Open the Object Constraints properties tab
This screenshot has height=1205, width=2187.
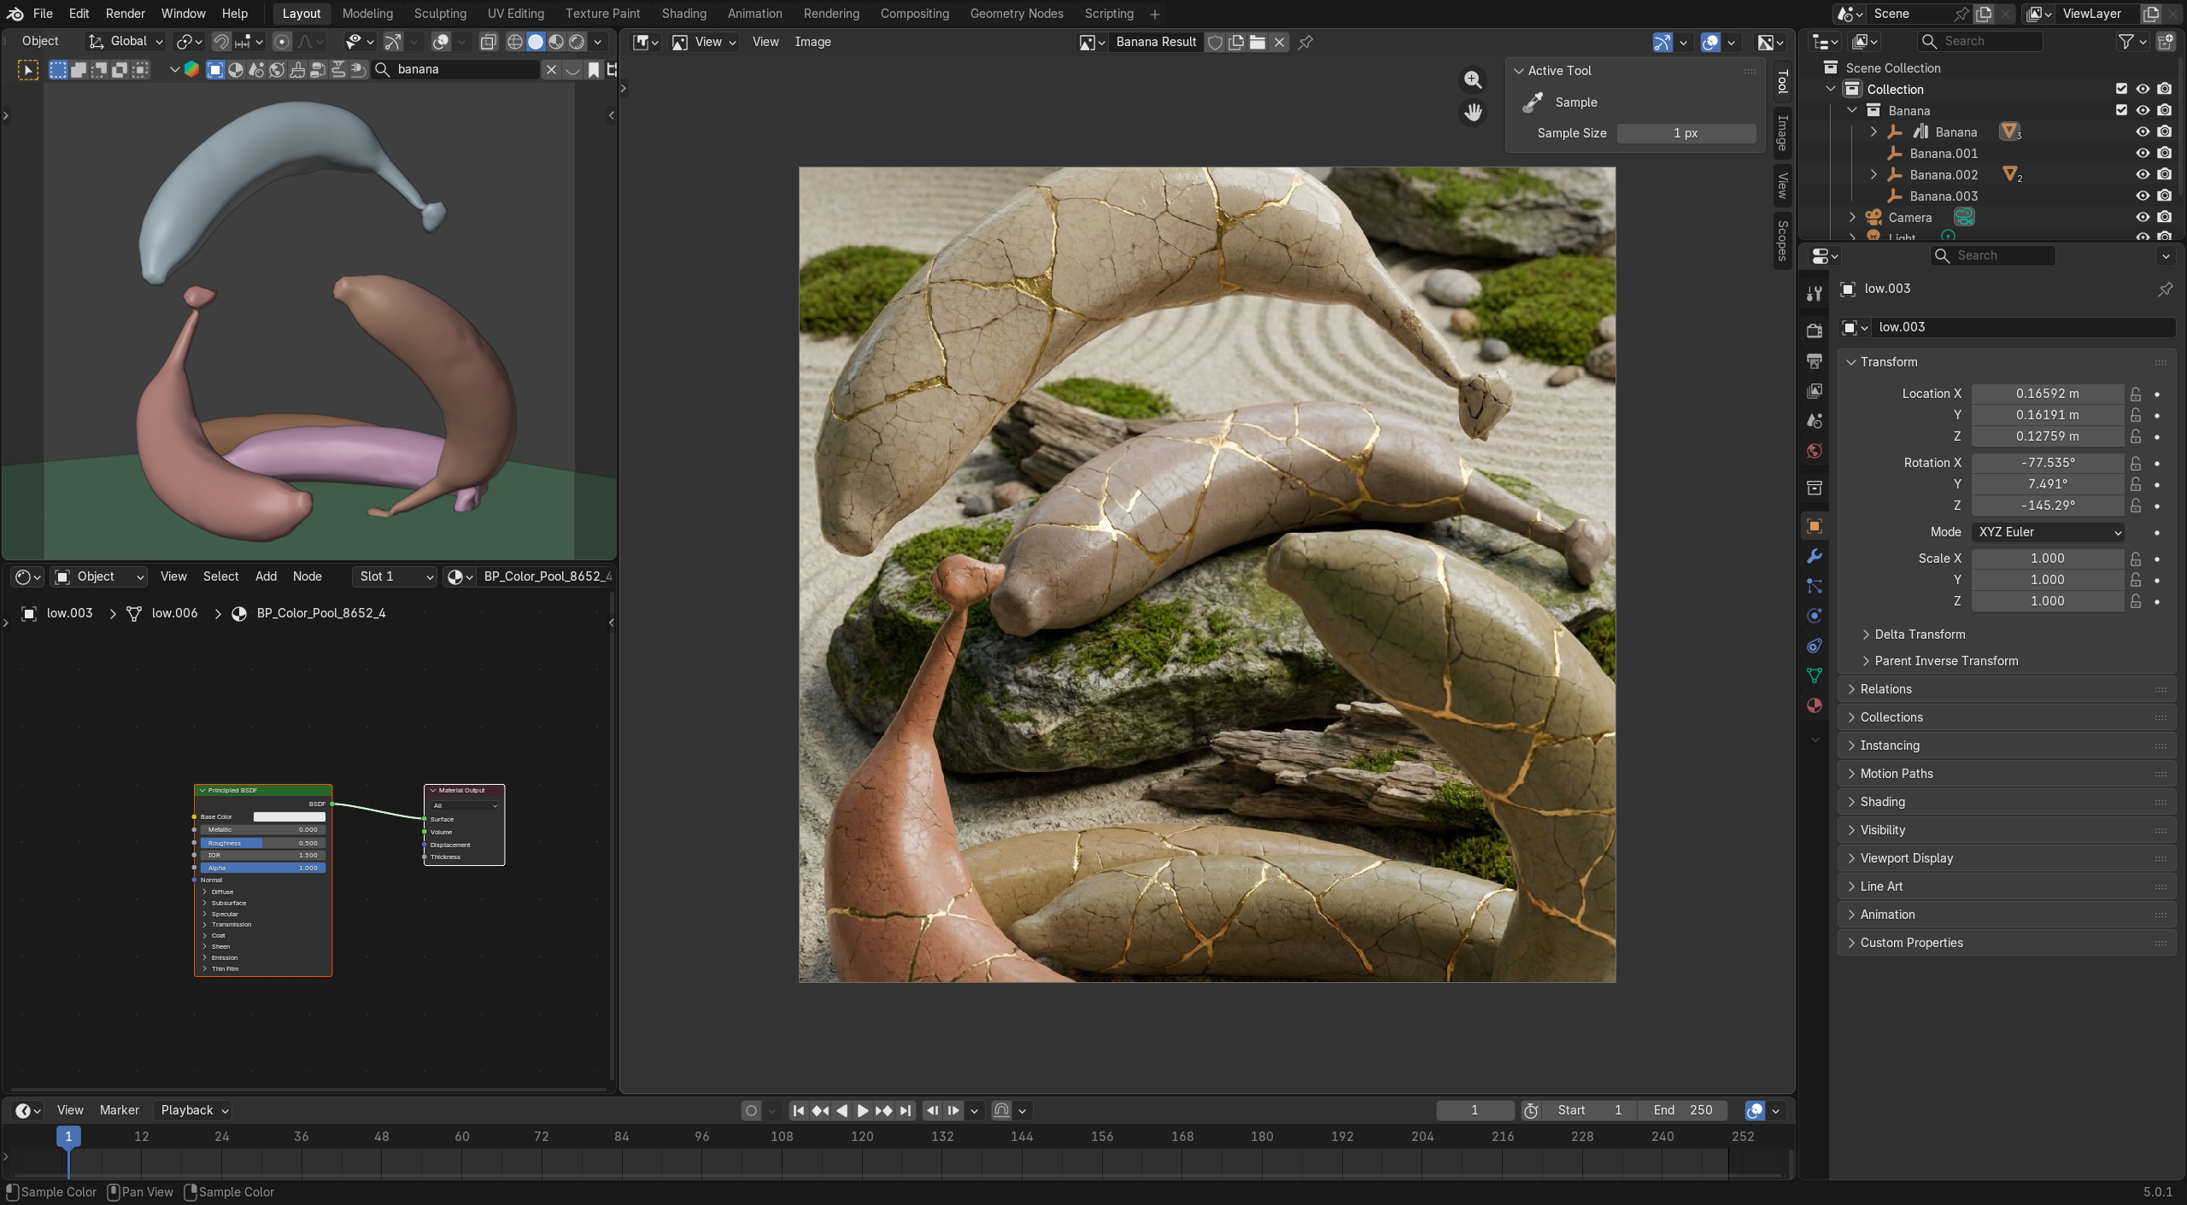pyautogui.click(x=1815, y=646)
